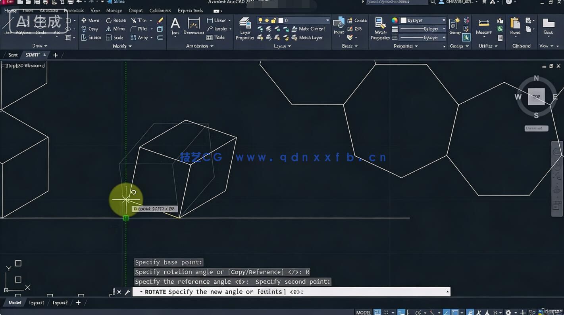Select the Move tool
The height and width of the screenshot is (315, 564).
tap(92, 20)
